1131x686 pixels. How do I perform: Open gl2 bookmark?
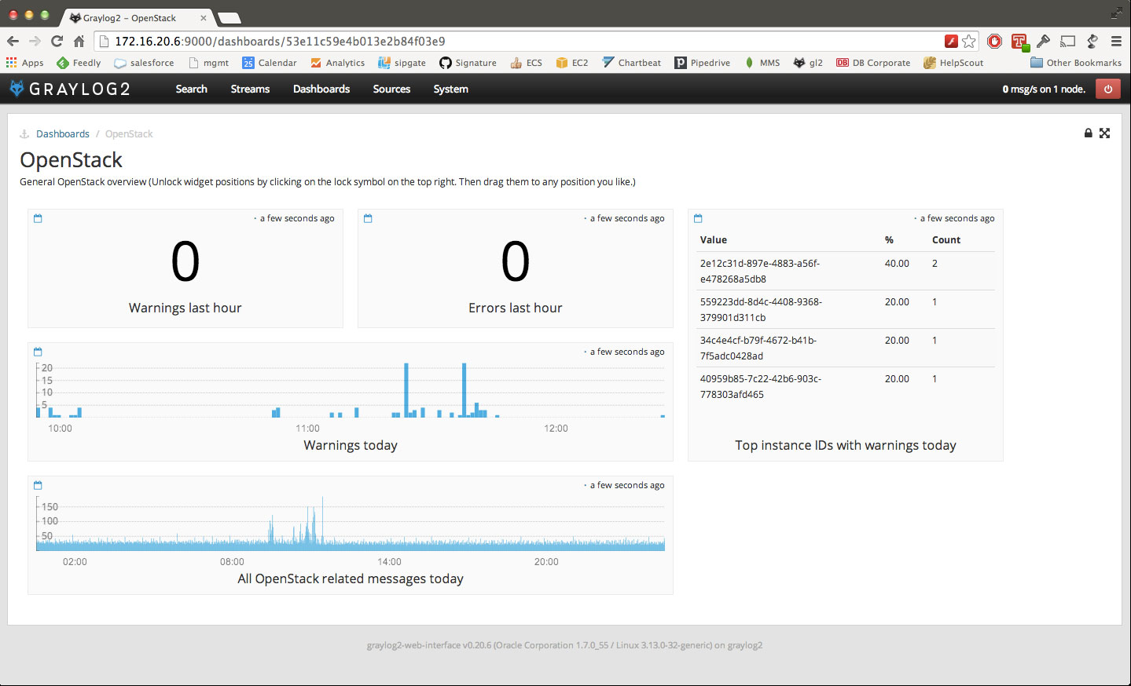(x=808, y=63)
